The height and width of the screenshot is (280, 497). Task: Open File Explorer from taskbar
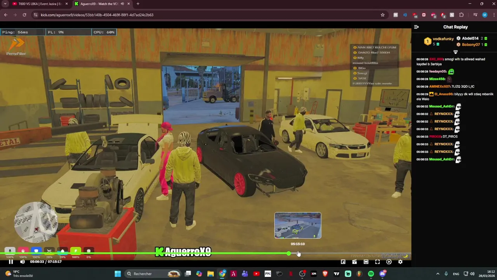pos(210,274)
